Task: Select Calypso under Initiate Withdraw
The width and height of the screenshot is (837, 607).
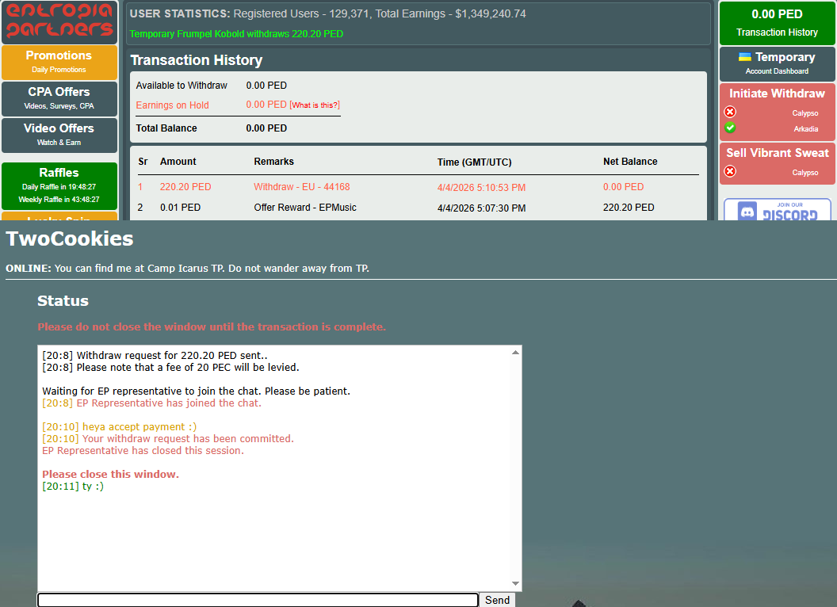Action: click(805, 113)
